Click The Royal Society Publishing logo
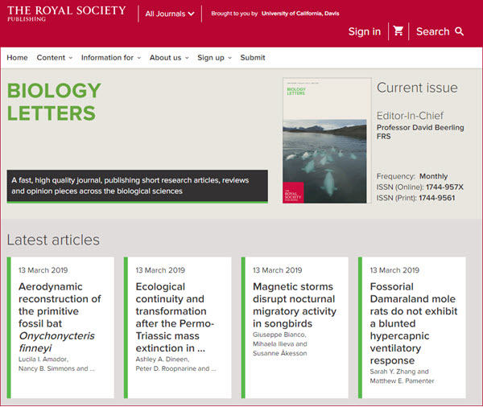The width and height of the screenshot is (483, 407). tap(67, 14)
